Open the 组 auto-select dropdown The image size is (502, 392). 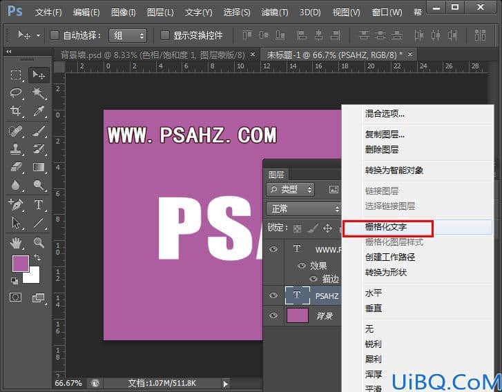pyautogui.click(x=128, y=35)
